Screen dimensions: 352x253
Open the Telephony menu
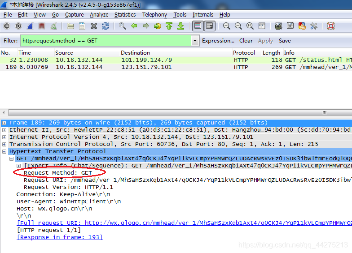[x=154, y=15]
